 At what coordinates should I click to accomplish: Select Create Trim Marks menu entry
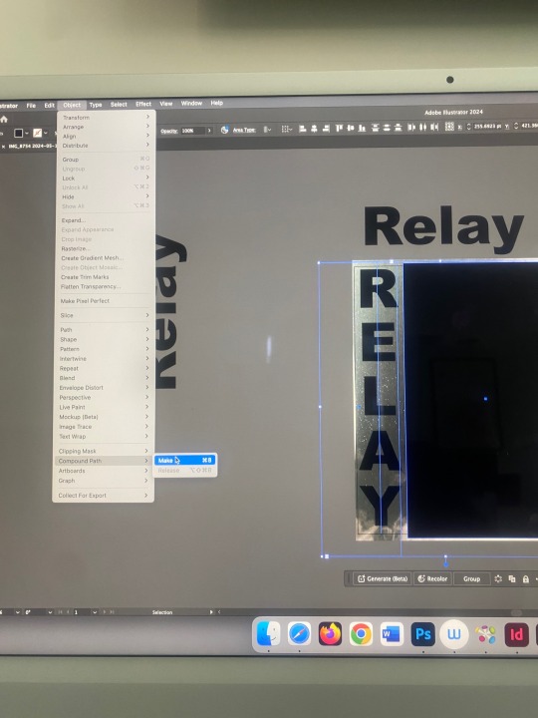coord(104,277)
